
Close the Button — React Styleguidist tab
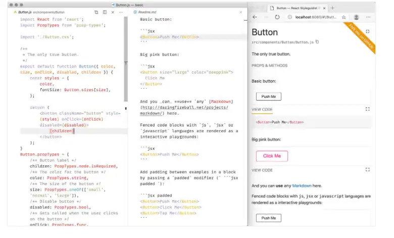click(324, 8)
